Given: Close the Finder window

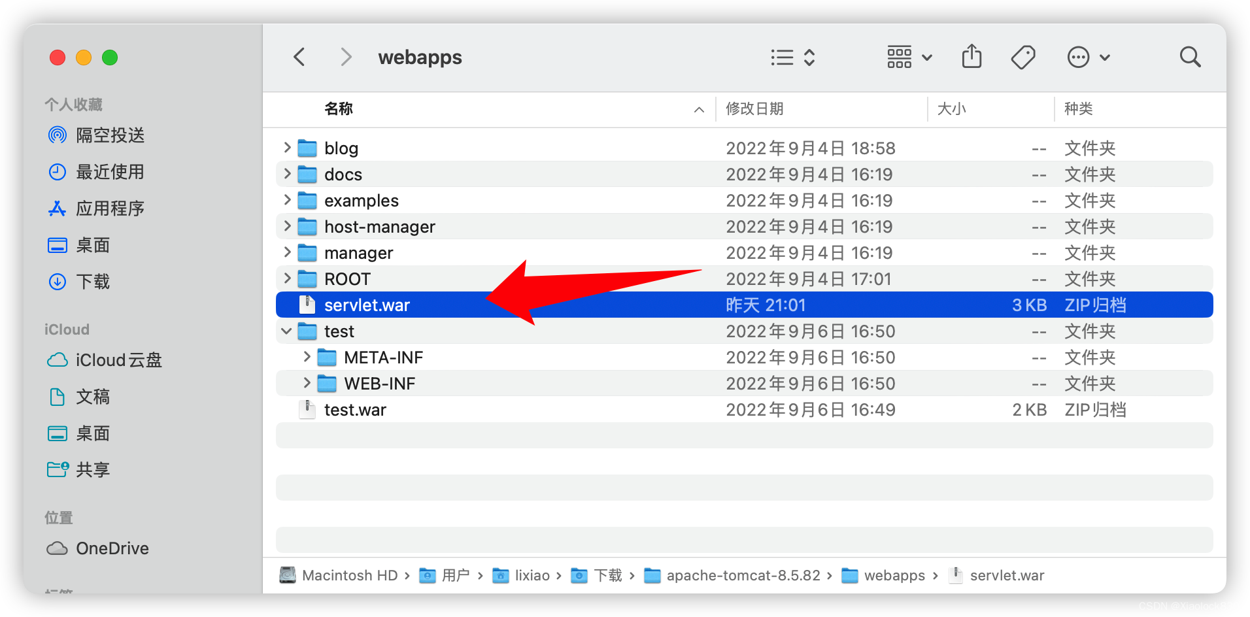Looking at the screenshot, I should pos(58,58).
